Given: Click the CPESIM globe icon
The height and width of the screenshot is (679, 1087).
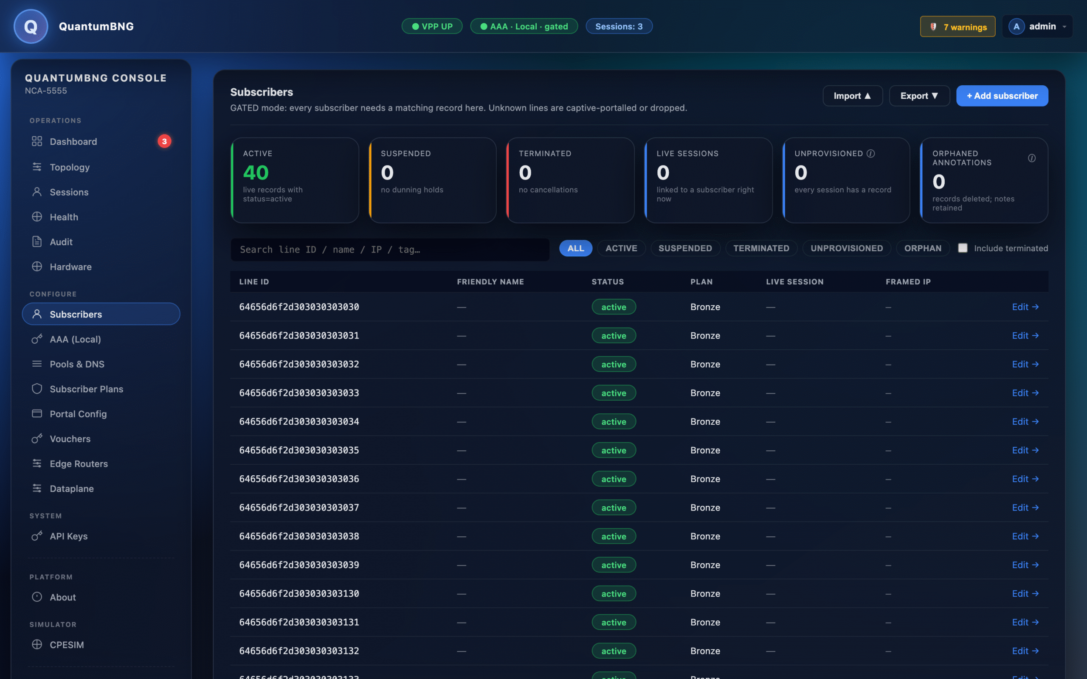Looking at the screenshot, I should 37,645.
